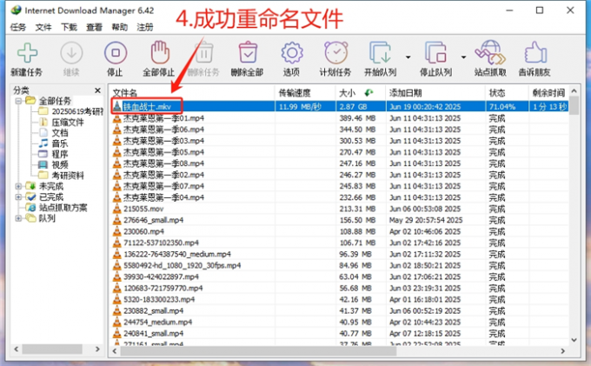Image resolution: width=591 pixels, height=366 pixels.
Task: Open the 文件 menu
Action: (x=43, y=27)
